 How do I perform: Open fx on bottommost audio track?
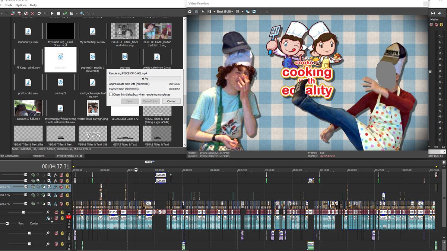point(48,244)
